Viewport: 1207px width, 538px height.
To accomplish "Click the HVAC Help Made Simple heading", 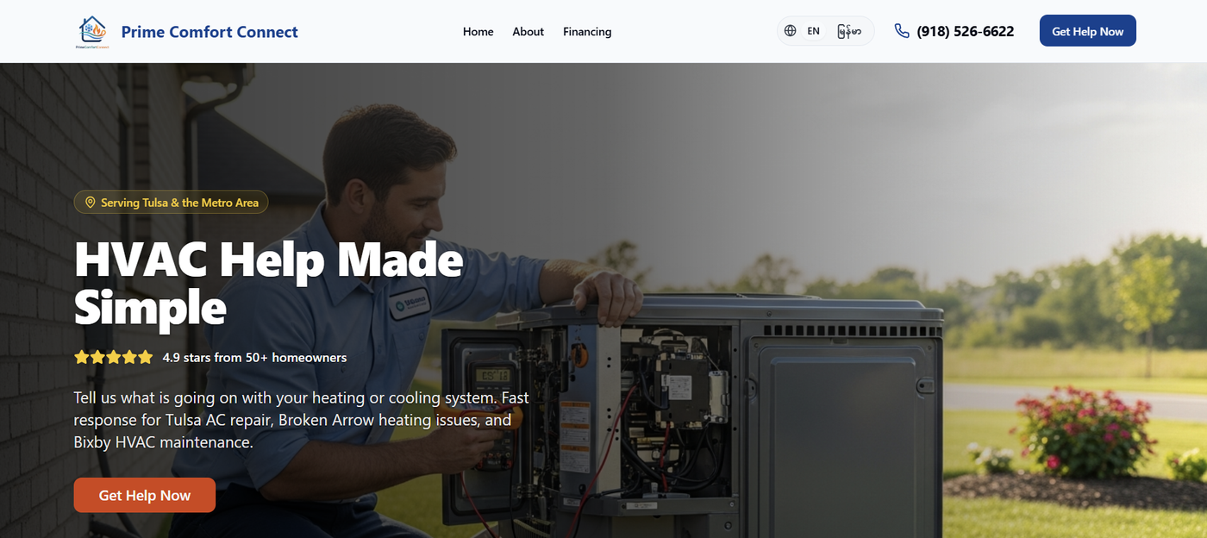I will click(x=269, y=283).
